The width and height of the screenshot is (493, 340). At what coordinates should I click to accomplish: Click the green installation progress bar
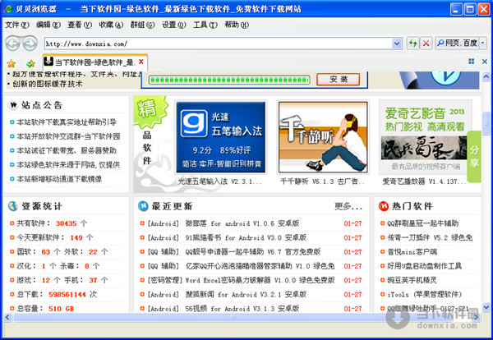(229, 80)
